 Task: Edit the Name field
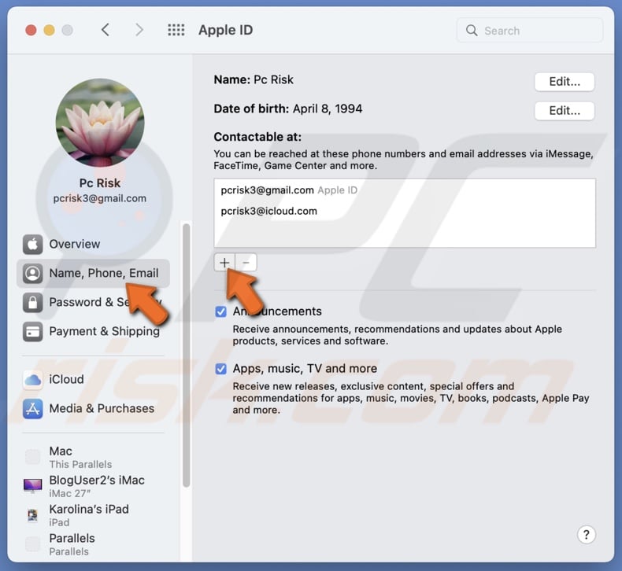[x=564, y=81]
